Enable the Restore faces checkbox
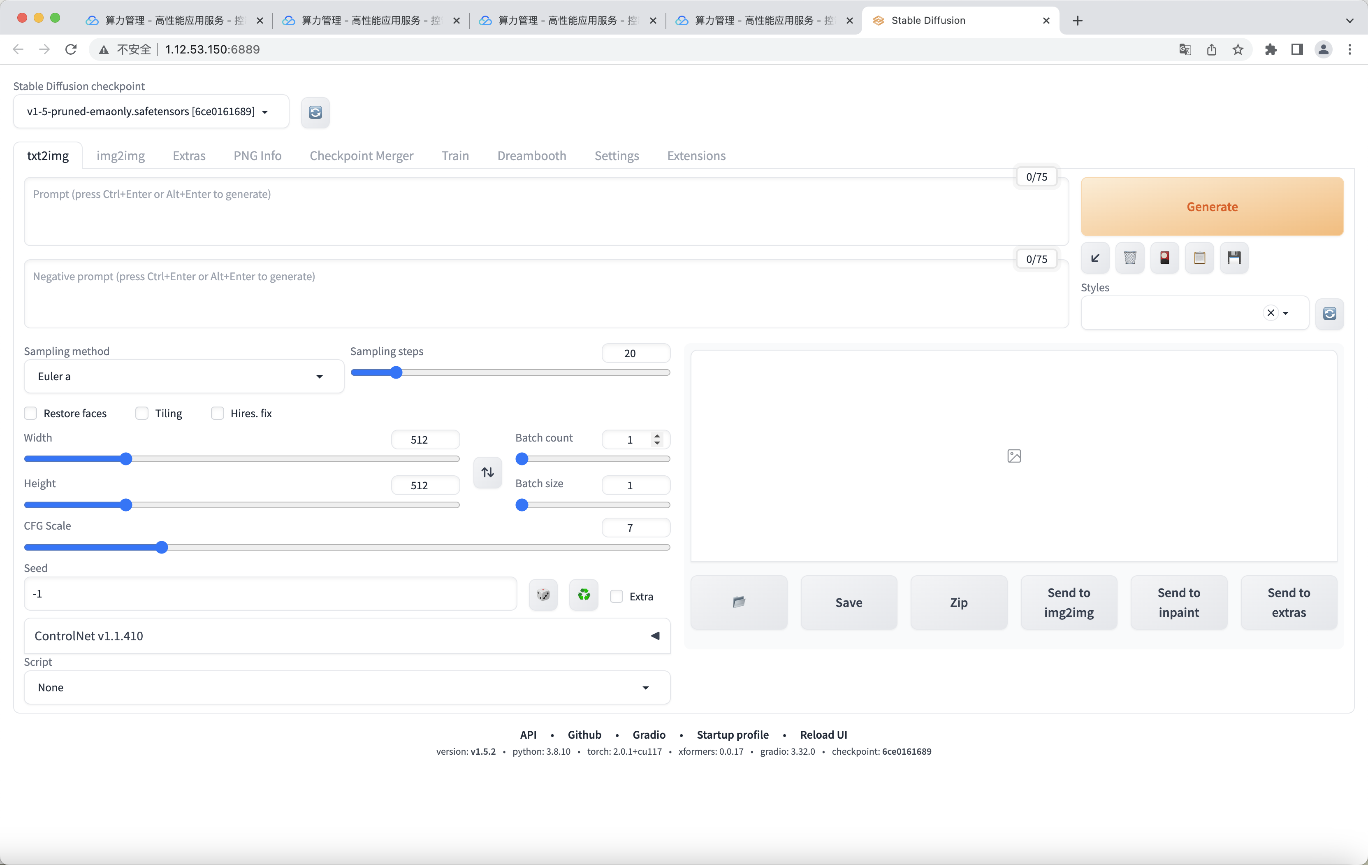The width and height of the screenshot is (1368, 865). coord(31,413)
